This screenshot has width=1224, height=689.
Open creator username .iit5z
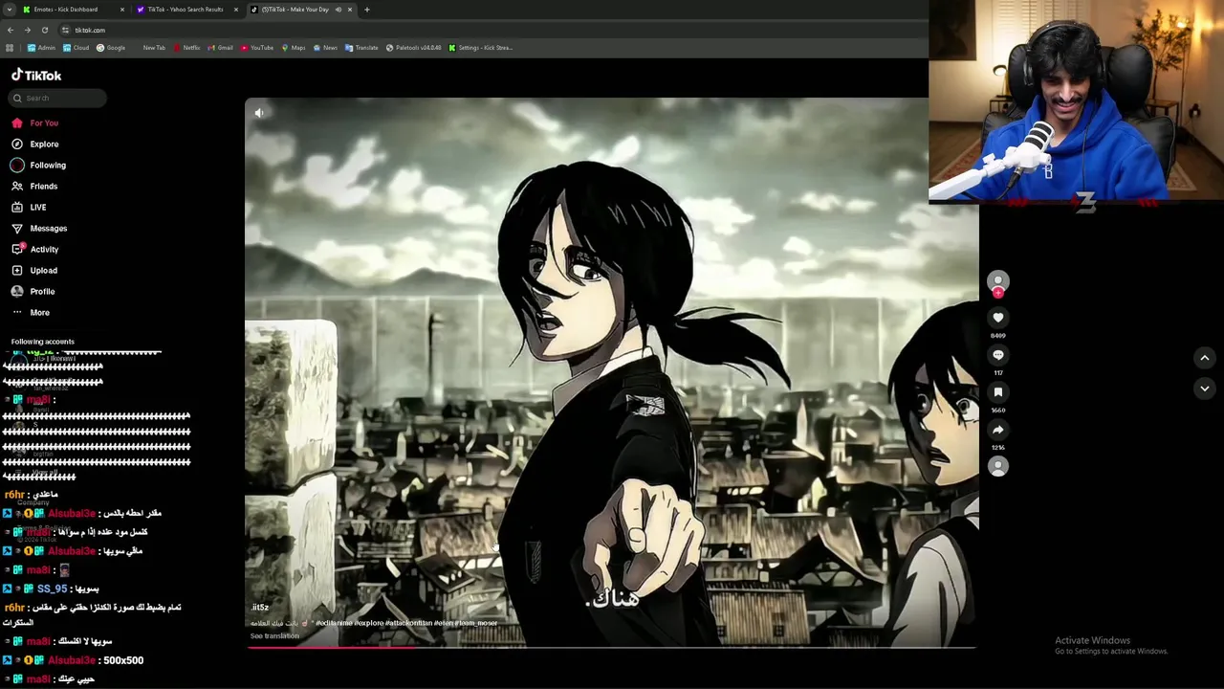pos(259,607)
